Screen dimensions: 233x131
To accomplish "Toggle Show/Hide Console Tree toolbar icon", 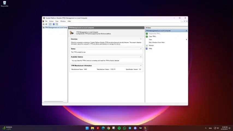I will coord(50,24).
